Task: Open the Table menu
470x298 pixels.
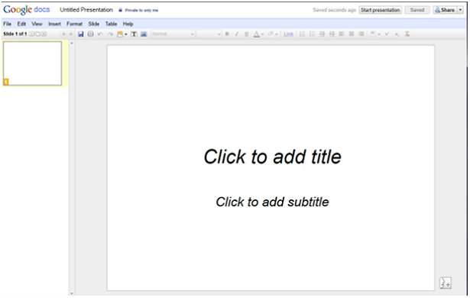Action: point(112,24)
